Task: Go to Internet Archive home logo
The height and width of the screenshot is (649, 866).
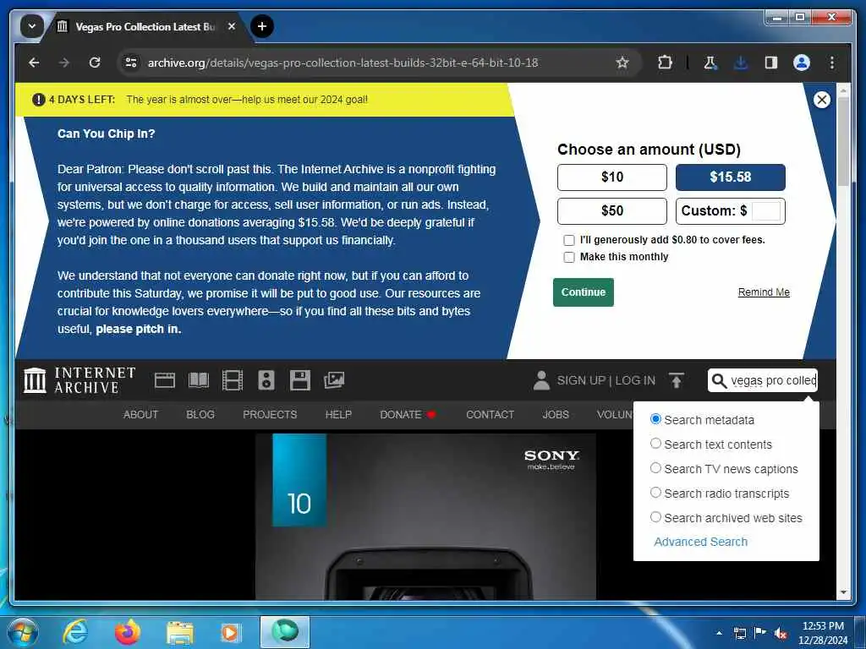Action: [x=80, y=380]
